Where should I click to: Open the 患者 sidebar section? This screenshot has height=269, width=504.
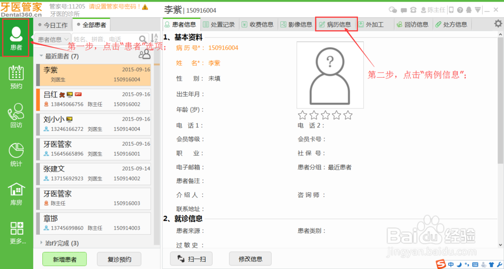pos(16,38)
